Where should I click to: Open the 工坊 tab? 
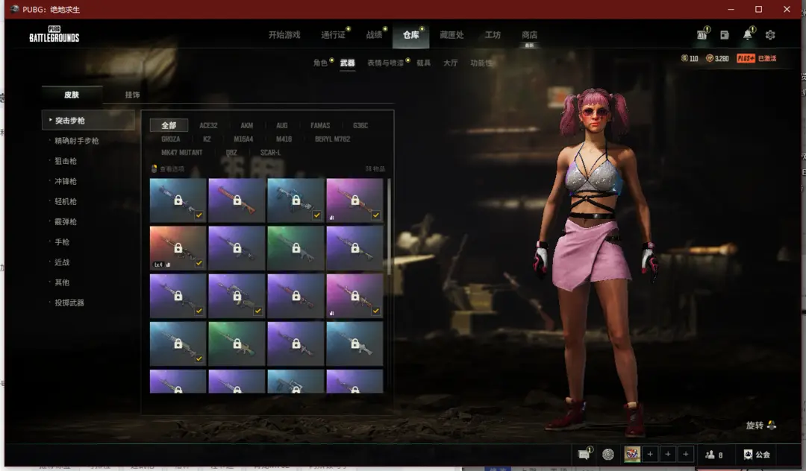point(493,35)
